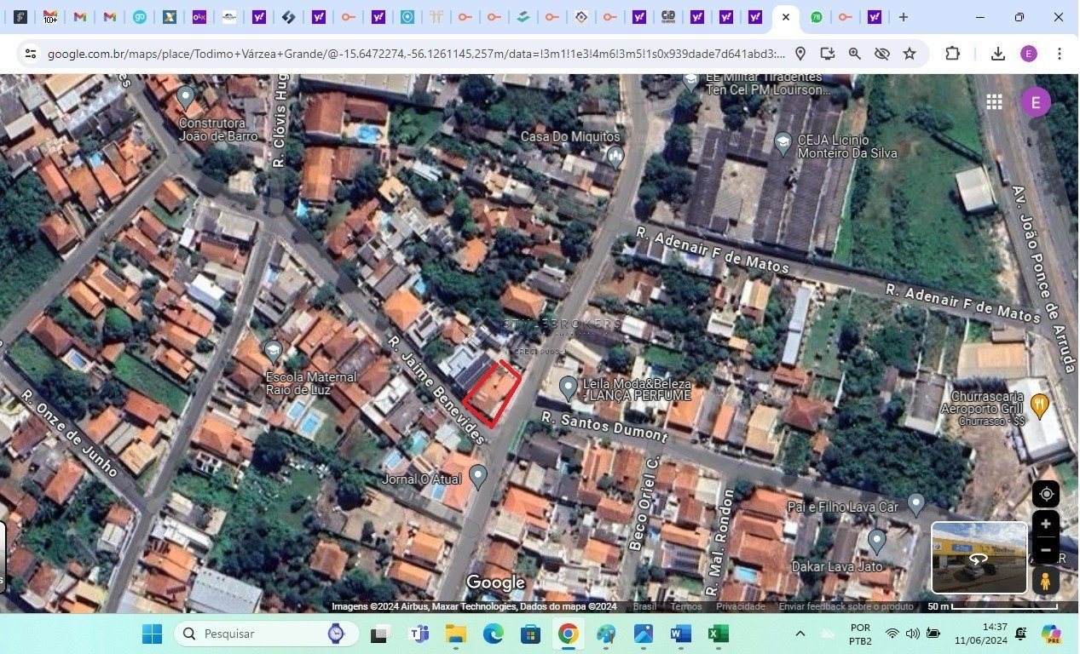Toggle the crossed-out eye tracking-protection icon
1080x654 pixels.
pos(882,54)
